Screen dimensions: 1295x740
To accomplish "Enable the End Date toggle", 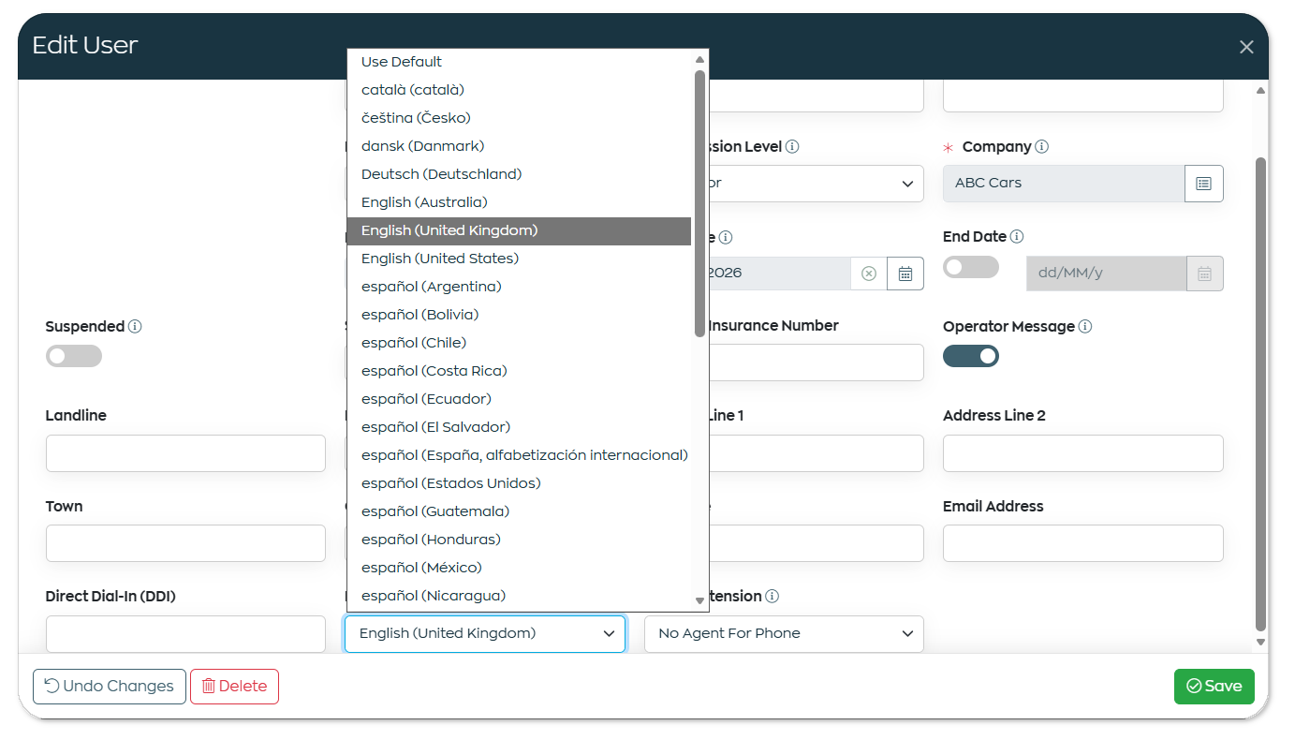I will (971, 267).
